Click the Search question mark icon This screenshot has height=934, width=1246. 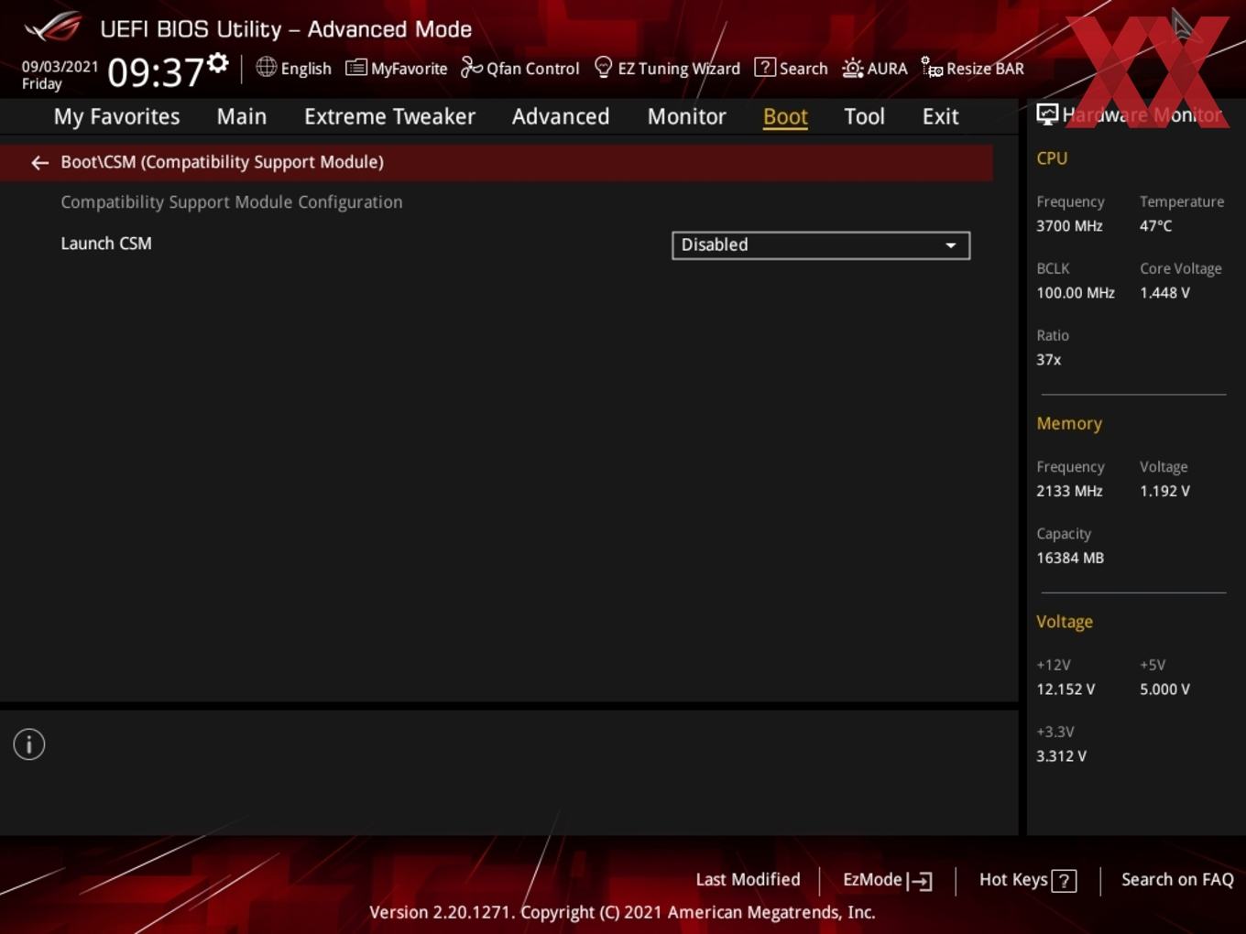764,67
